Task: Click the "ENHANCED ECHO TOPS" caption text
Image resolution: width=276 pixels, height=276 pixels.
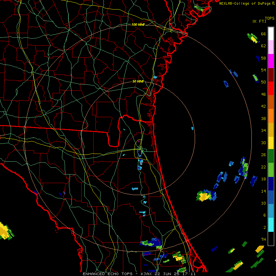Action: tap(108, 274)
